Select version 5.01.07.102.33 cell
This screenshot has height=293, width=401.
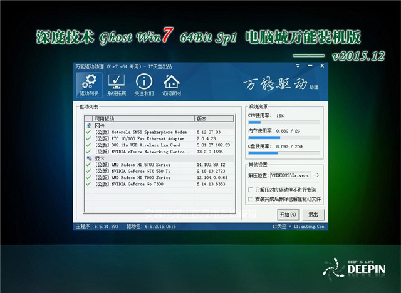click(x=213, y=145)
